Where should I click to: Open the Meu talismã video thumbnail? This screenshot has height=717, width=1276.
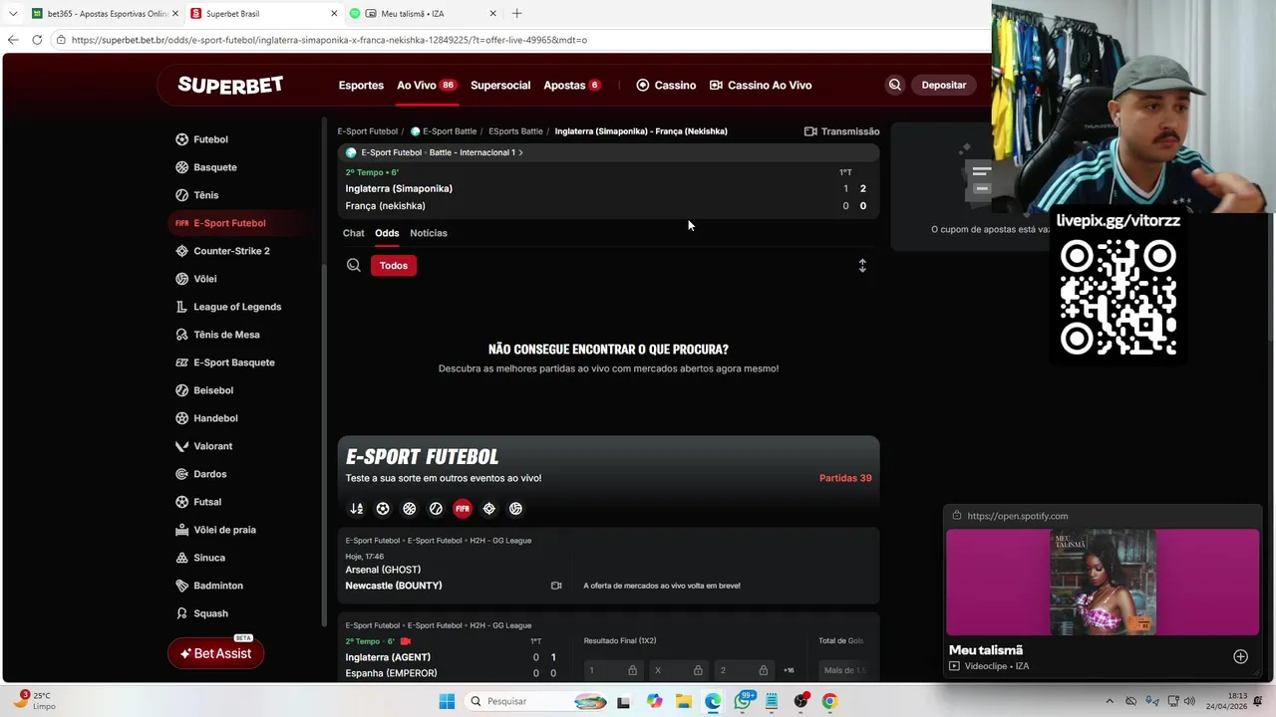(x=1103, y=582)
